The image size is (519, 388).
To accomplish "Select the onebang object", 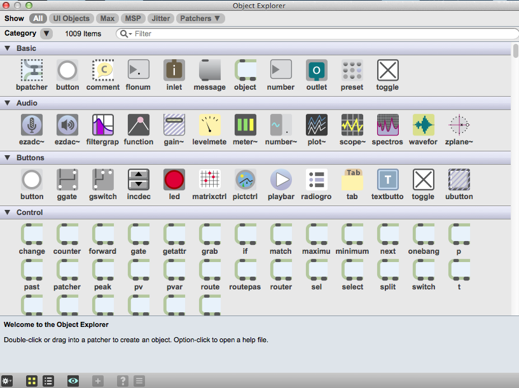I will 424,234.
